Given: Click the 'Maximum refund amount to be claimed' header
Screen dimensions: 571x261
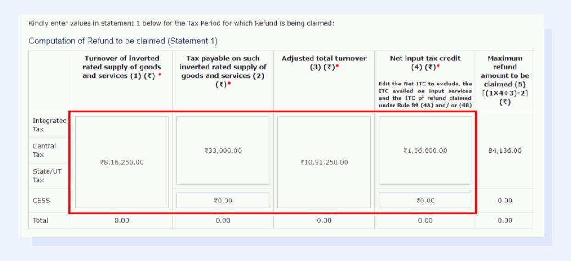Looking at the screenshot, I should (x=505, y=80).
